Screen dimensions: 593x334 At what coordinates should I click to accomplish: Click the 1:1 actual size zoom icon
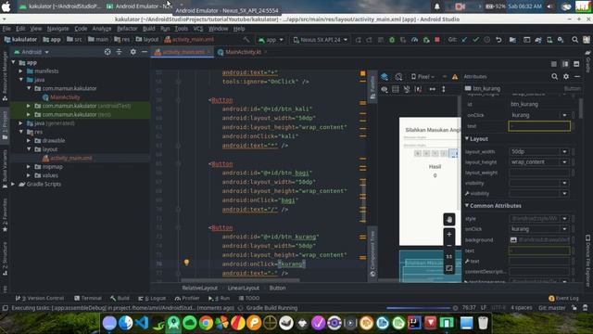(448, 257)
